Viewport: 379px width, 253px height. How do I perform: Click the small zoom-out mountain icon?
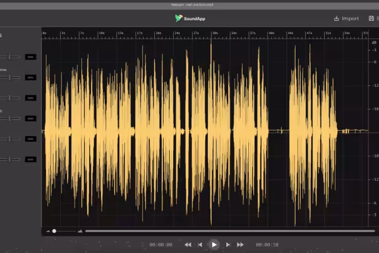[48, 231]
